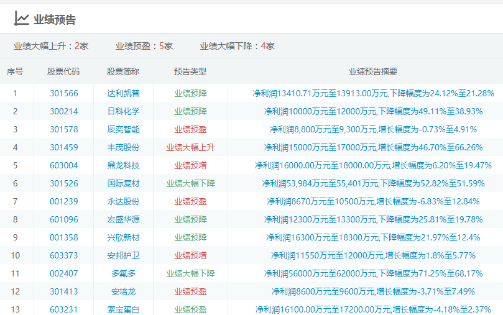Image resolution: width=503 pixels, height=315 pixels.
Task: Open stock name 永达股份
Action: click(x=124, y=201)
